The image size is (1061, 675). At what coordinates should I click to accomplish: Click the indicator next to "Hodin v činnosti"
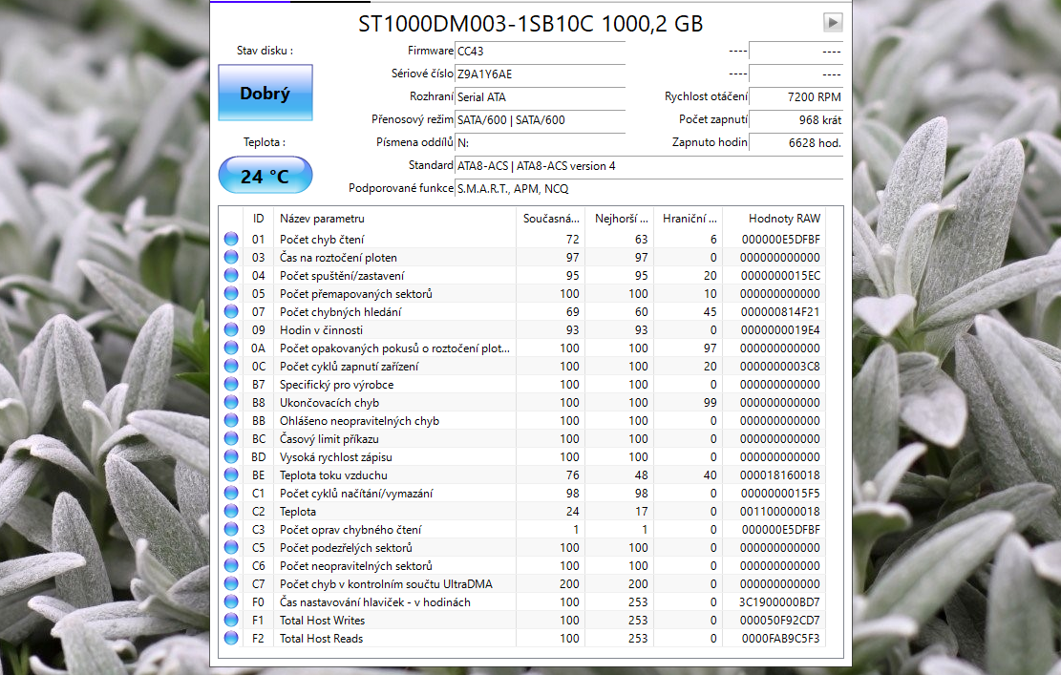point(231,329)
